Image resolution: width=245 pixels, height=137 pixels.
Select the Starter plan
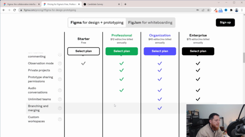click(x=83, y=51)
